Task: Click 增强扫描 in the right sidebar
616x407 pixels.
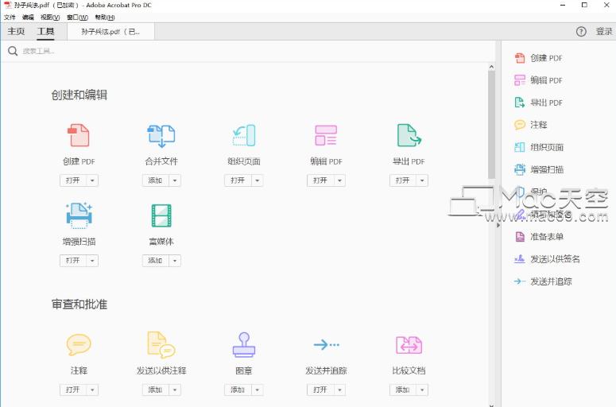Action: [539, 169]
